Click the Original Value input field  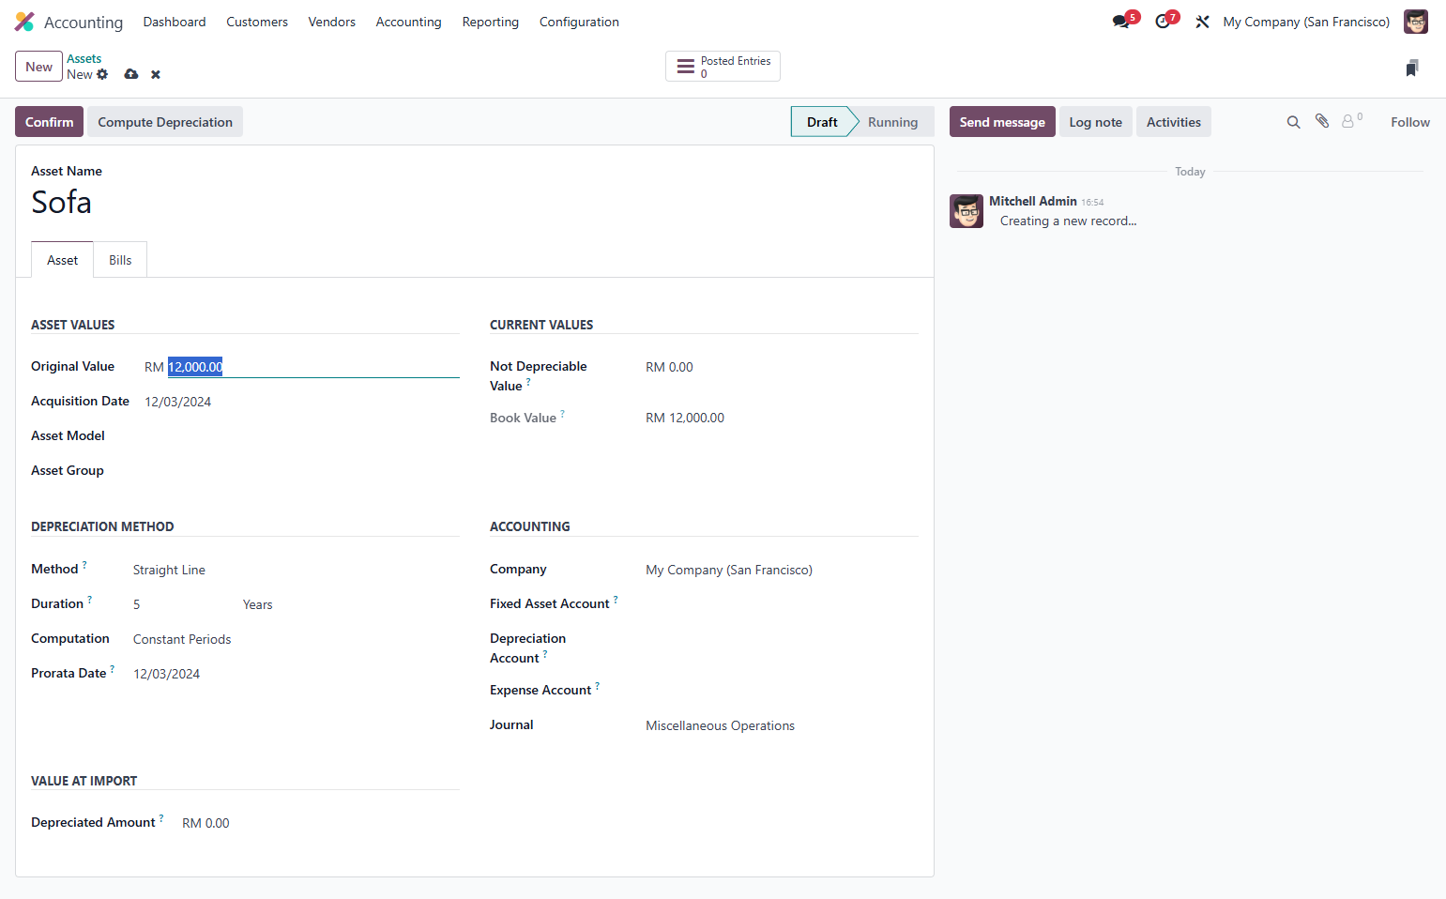point(312,367)
